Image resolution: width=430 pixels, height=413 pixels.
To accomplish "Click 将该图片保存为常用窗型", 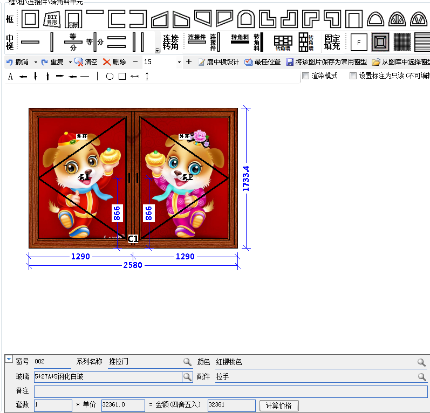I will (x=326, y=62).
